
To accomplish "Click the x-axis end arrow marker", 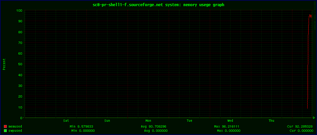I will pos(314,118).
